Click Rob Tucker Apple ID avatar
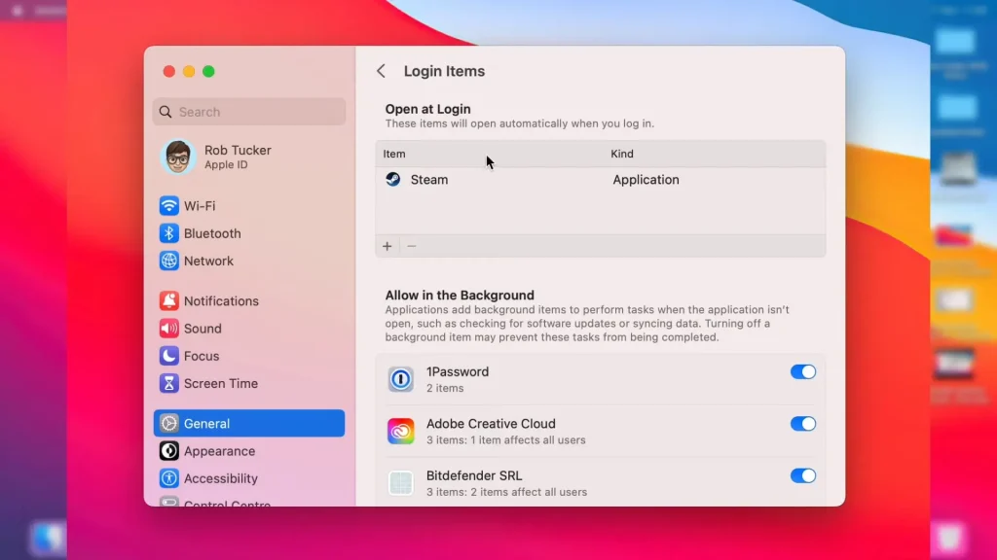Screen dimensions: 997x560 (x=177, y=157)
